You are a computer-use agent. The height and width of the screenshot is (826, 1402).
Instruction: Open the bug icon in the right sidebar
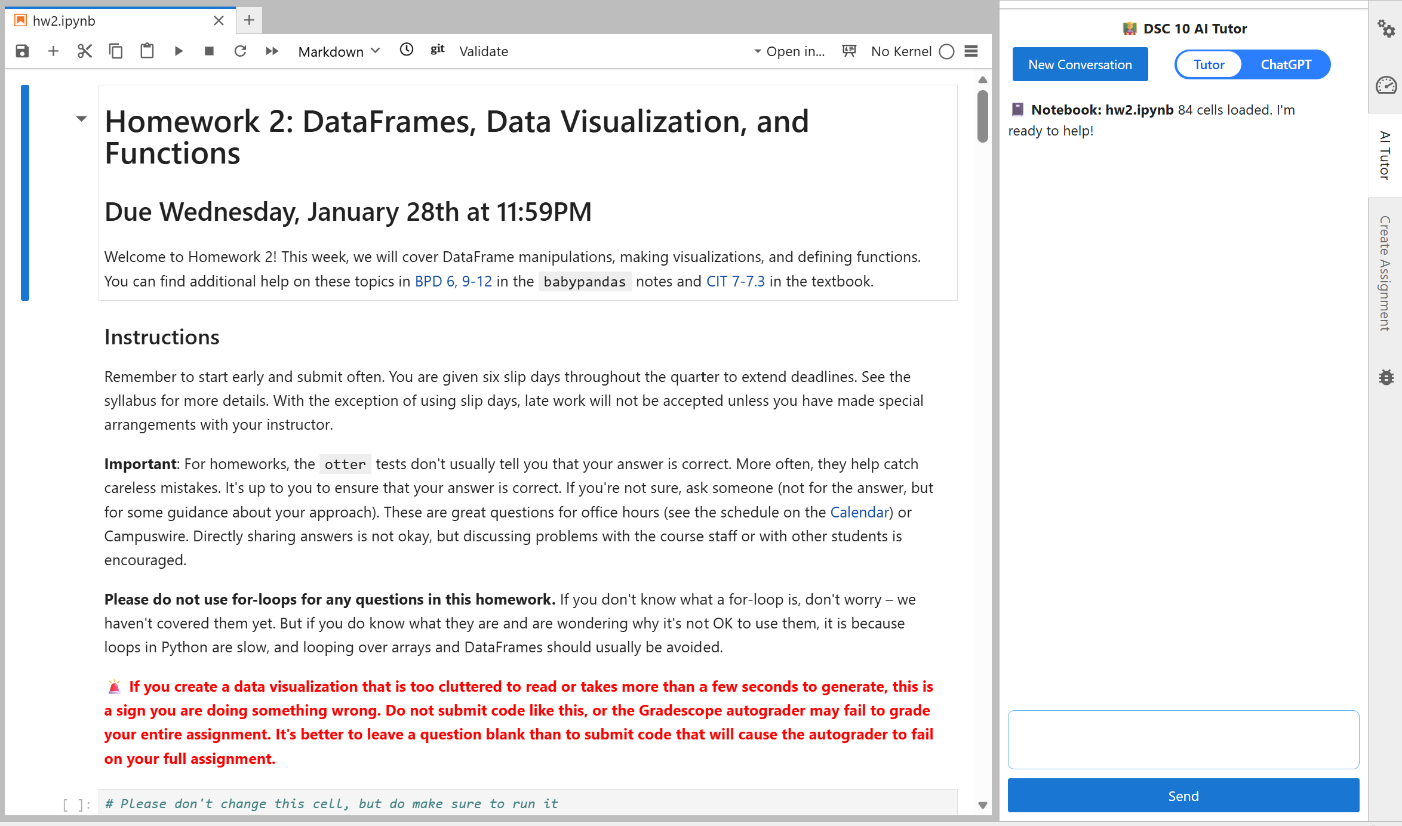1386,377
